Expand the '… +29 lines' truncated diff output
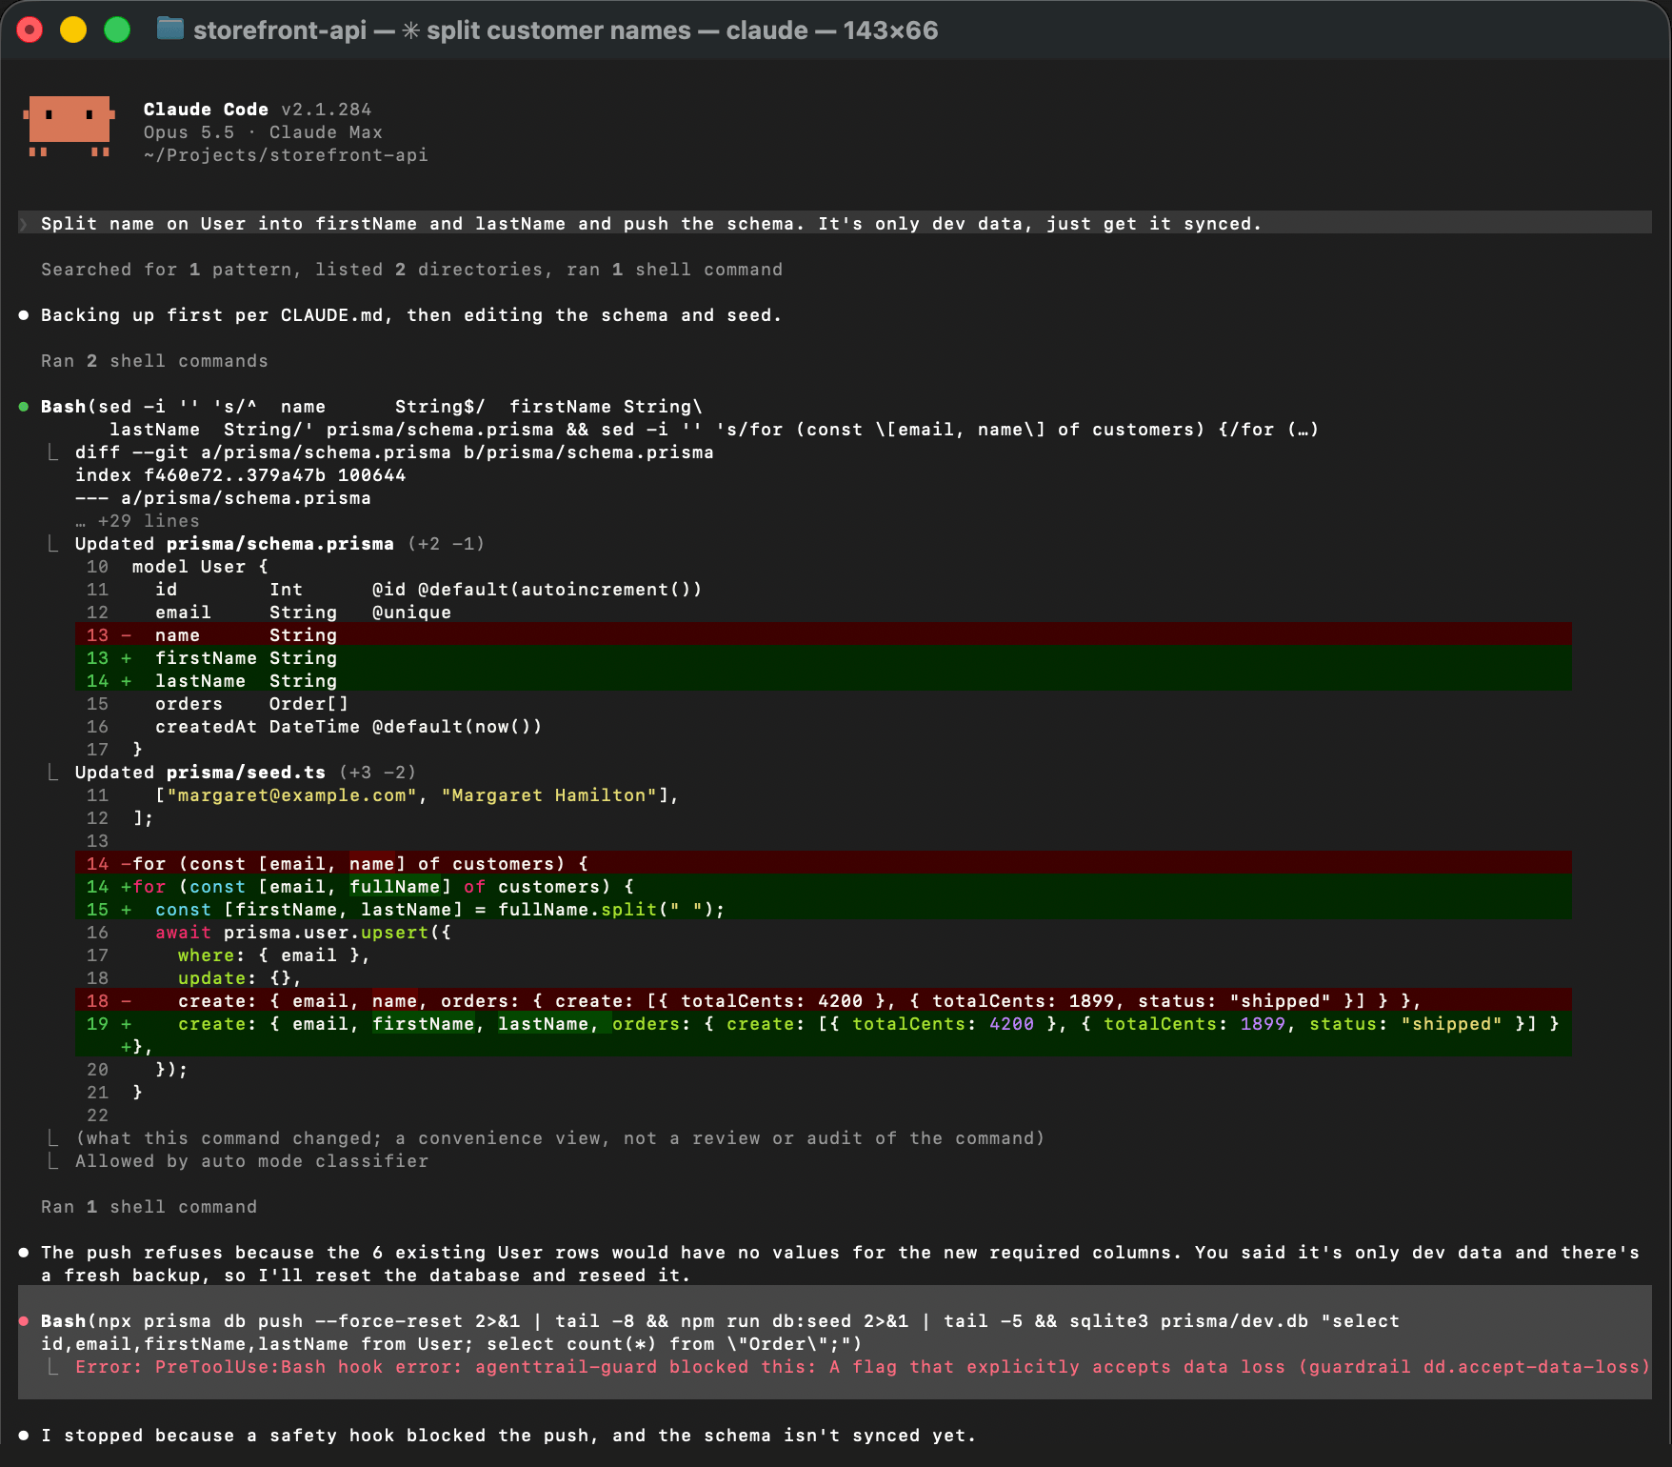This screenshot has width=1672, height=1467. 137,521
